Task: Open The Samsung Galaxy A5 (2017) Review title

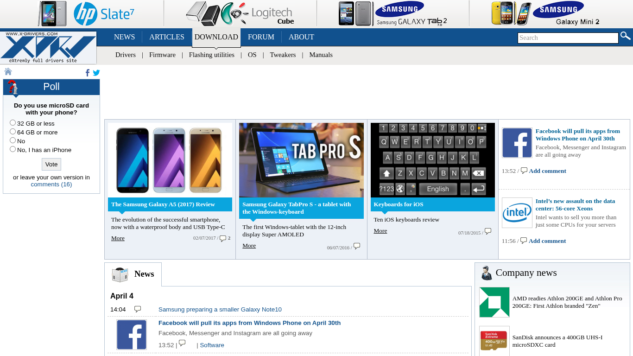Action: [x=163, y=204]
